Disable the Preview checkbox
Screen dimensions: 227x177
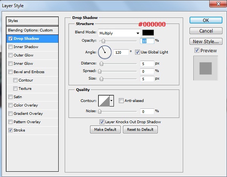pyautogui.click(x=197, y=50)
